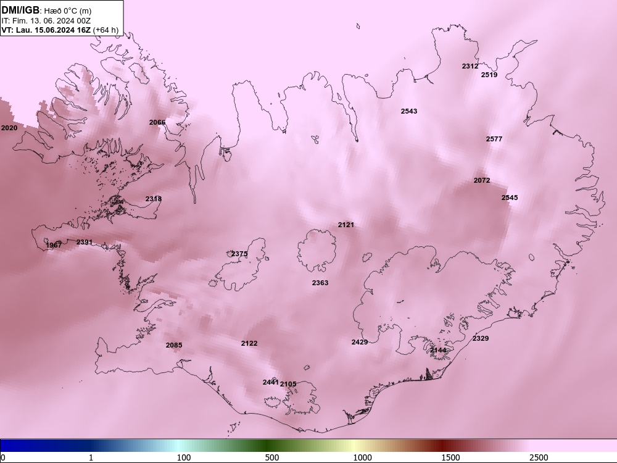Click the 2318 value on the map
617x463 pixels.
154,199
